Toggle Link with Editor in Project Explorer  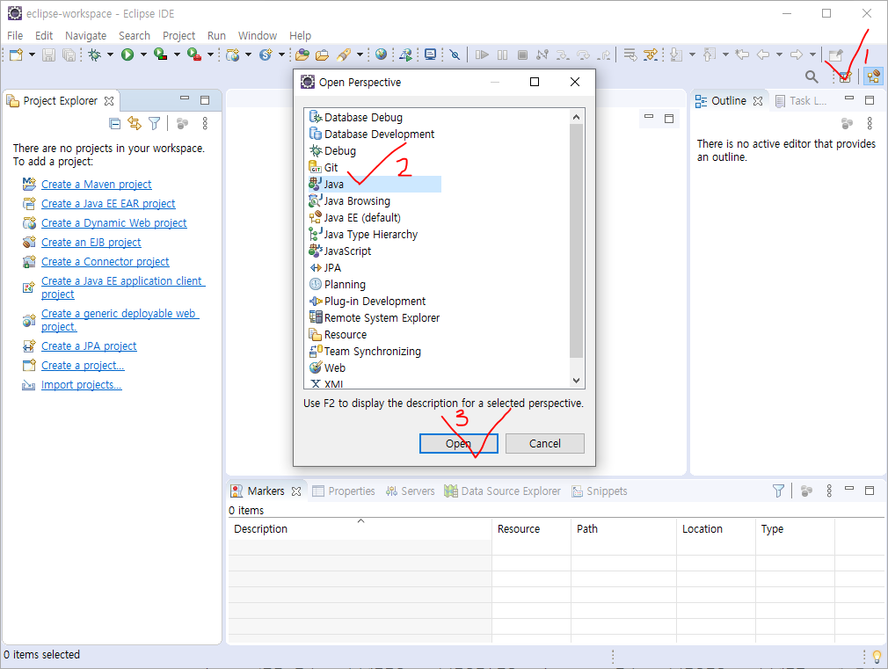(135, 123)
